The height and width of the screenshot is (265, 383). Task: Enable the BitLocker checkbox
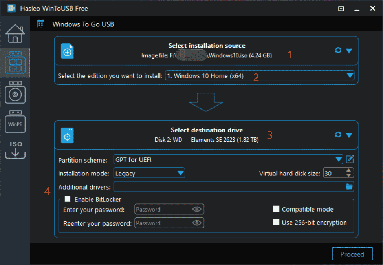coord(67,199)
